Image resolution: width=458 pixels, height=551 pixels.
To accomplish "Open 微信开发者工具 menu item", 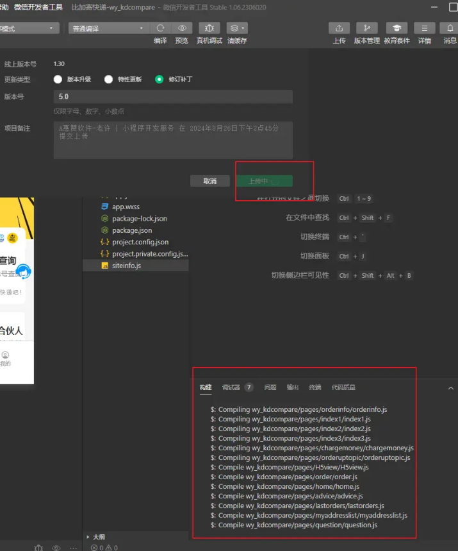I will point(38,7).
